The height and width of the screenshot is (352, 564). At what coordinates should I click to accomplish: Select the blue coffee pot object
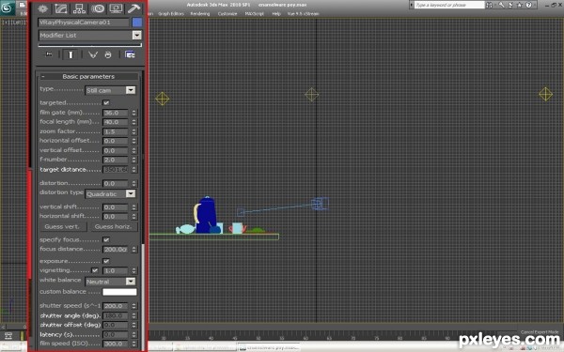[206, 215]
